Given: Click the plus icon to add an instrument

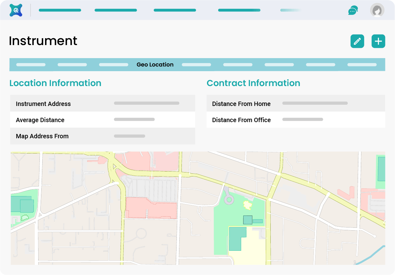Looking at the screenshot, I should 378,41.
